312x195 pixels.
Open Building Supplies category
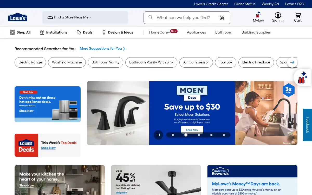click(256, 32)
